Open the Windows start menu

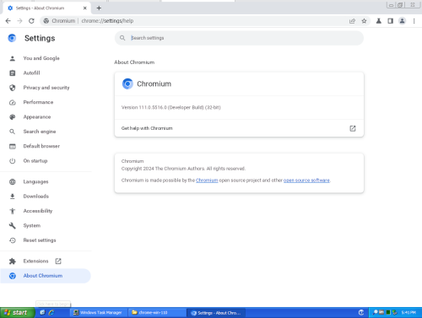(x=18, y=312)
